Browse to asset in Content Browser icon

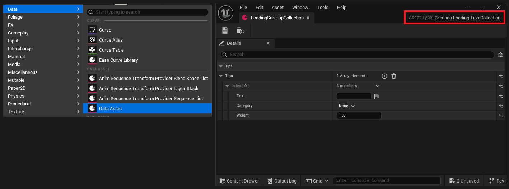(x=241, y=31)
